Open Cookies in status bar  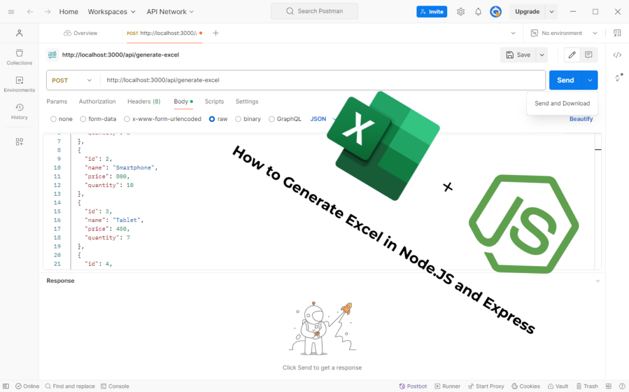tap(526, 386)
